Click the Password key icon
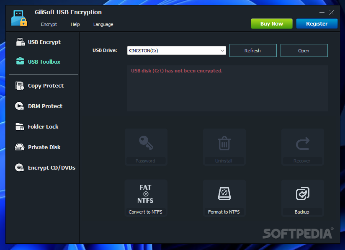This screenshot has height=250, width=345. pos(146,143)
